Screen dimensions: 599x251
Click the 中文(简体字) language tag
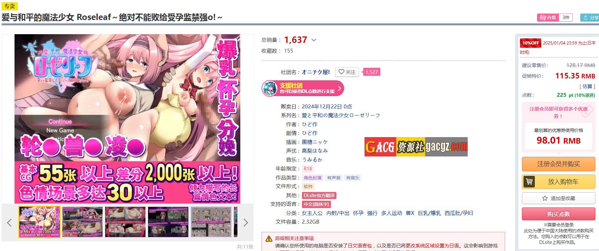[316, 204]
